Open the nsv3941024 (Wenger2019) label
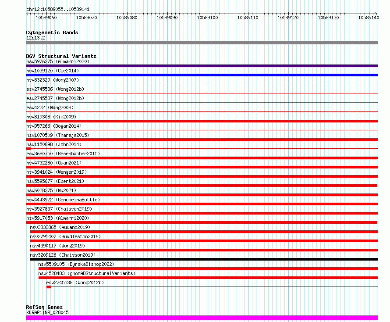Viewport: 390px width, 322px height. pyautogui.click(x=57, y=172)
